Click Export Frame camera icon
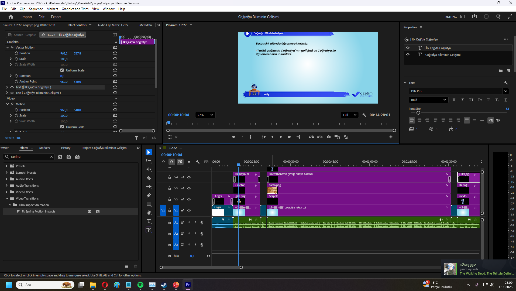516x291 pixels. pos(328,137)
